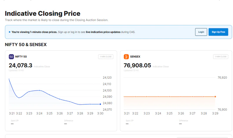Click the SENSEX card title text

135,57
